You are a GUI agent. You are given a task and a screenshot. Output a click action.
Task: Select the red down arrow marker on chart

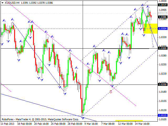[111, 92]
